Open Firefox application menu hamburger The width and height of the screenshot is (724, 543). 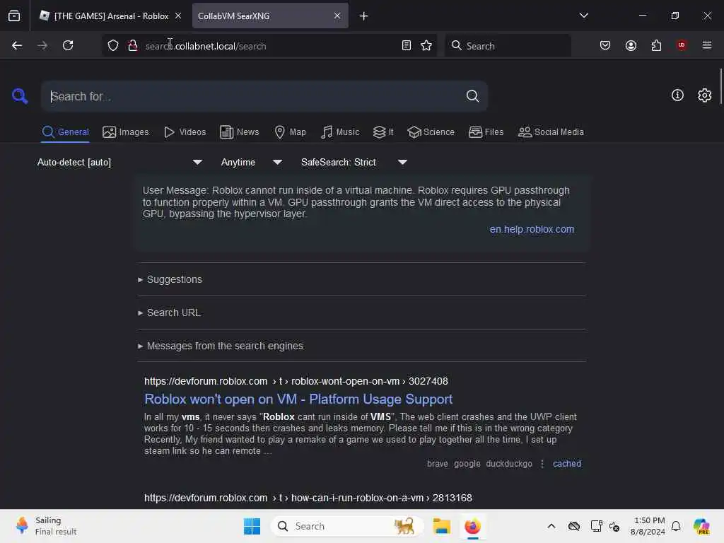pyautogui.click(x=707, y=45)
